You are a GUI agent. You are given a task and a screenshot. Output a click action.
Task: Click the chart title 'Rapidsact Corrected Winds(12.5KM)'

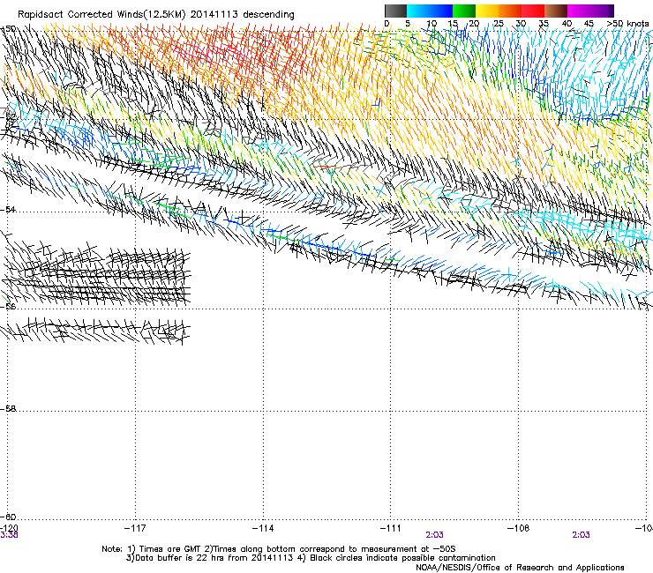(x=101, y=15)
